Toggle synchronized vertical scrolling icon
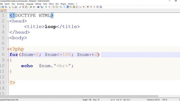180x101 pixels. click(x=53, y=7)
